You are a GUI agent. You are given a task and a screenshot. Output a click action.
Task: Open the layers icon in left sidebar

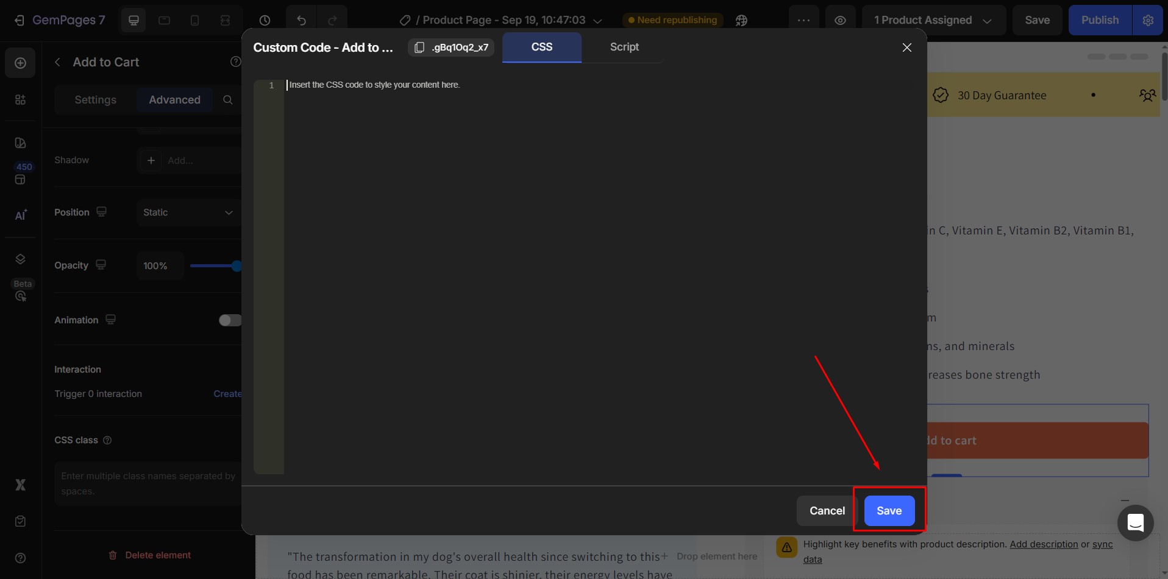pos(20,259)
